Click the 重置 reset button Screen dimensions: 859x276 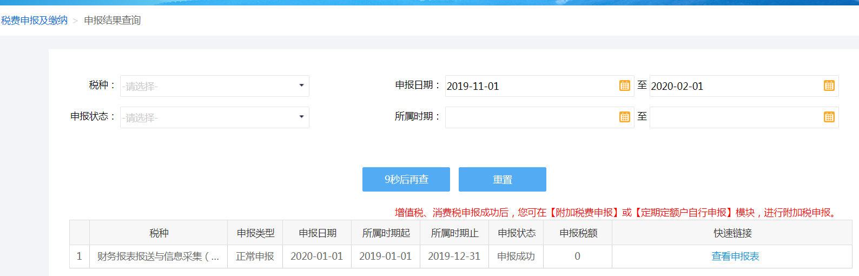[503, 179]
